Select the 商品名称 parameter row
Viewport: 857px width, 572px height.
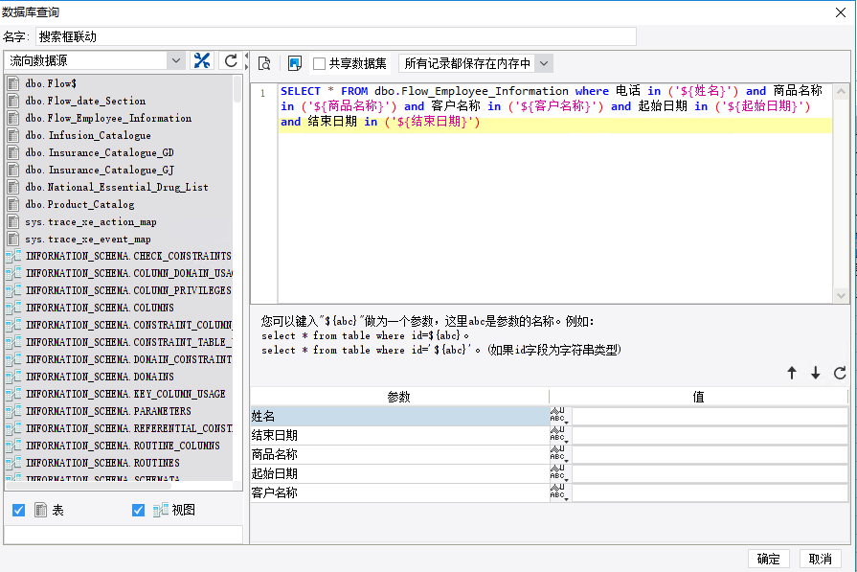click(x=400, y=454)
